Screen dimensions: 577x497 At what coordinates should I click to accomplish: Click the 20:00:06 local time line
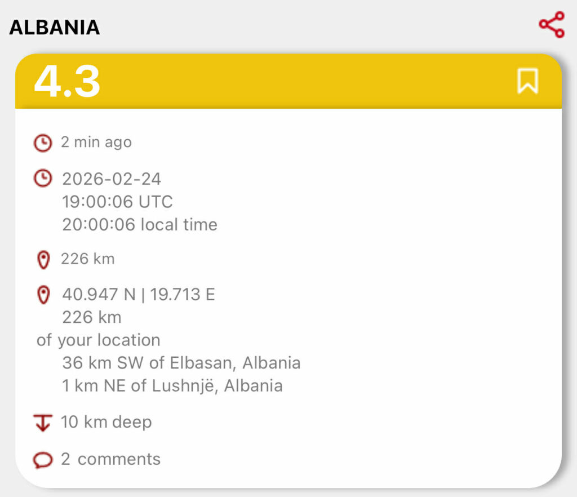click(x=139, y=224)
